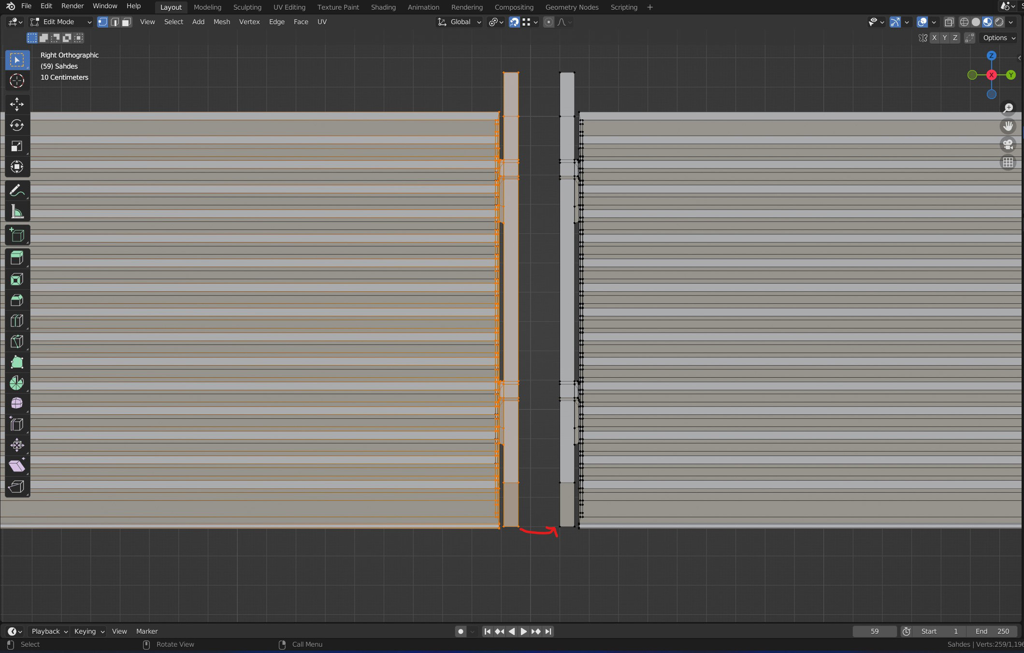1024x653 pixels.
Task: Switch to the Modeling workspace tab
Action: click(x=207, y=7)
